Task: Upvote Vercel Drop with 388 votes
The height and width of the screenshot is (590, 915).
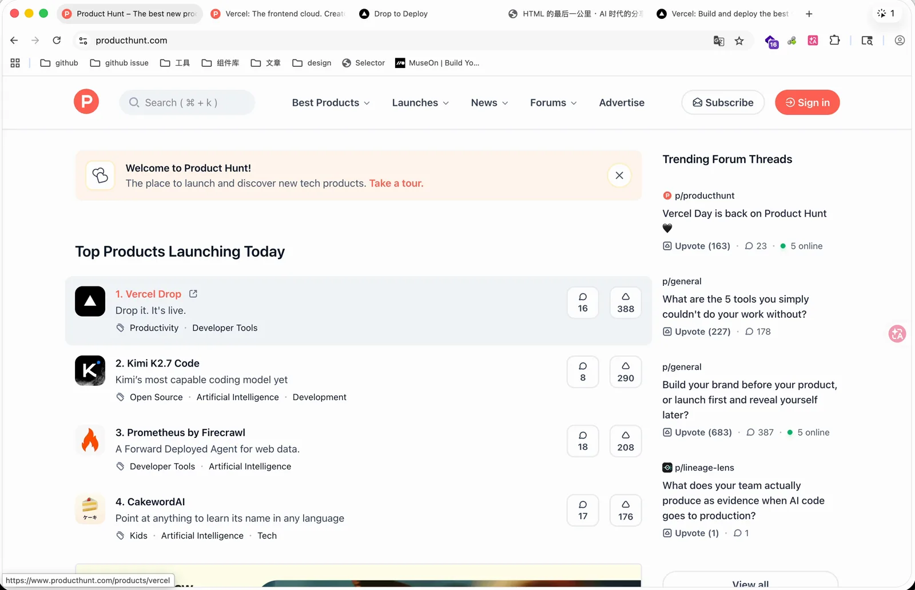Action: (x=626, y=302)
